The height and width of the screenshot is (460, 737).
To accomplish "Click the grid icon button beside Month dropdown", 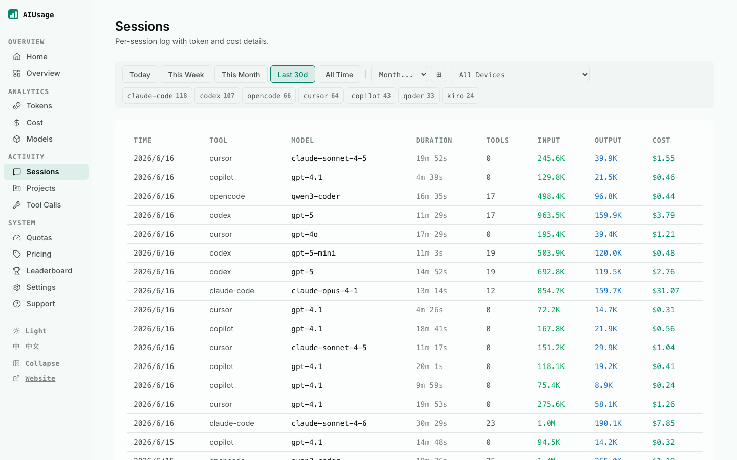I will [x=439, y=75].
